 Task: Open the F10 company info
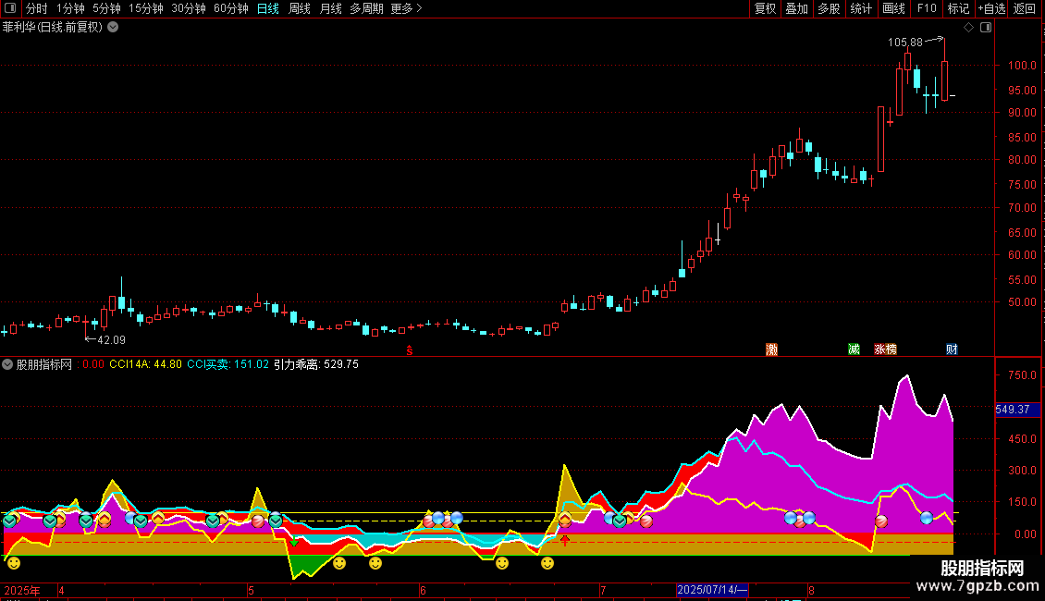click(x=927, y=8)
